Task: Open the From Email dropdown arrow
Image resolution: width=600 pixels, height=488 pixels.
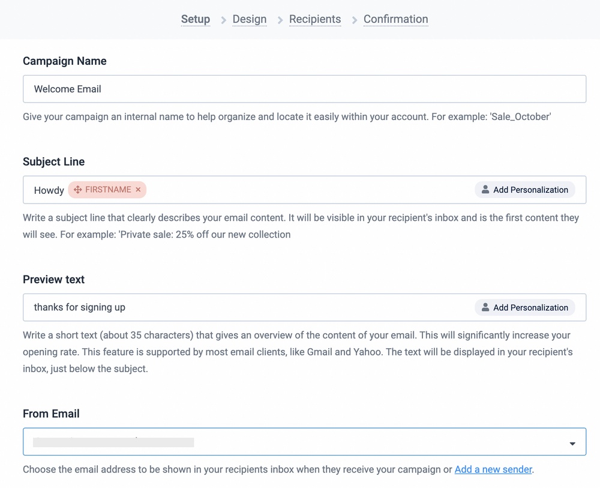Action: click(x=572, y=444)
